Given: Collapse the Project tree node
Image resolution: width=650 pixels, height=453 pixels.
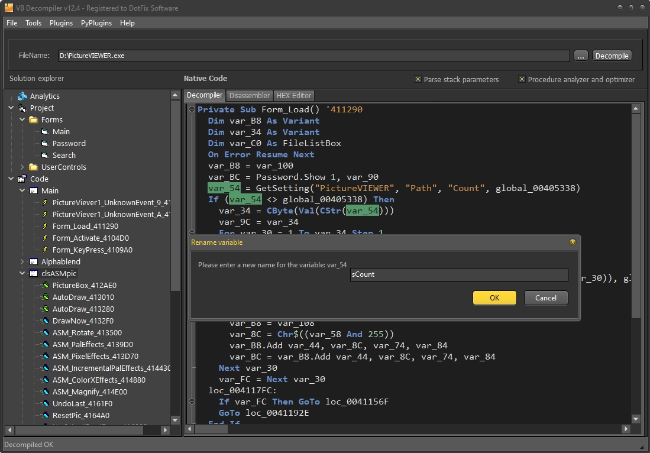Looking at the screenshot, I should click(x=11, y=108).
